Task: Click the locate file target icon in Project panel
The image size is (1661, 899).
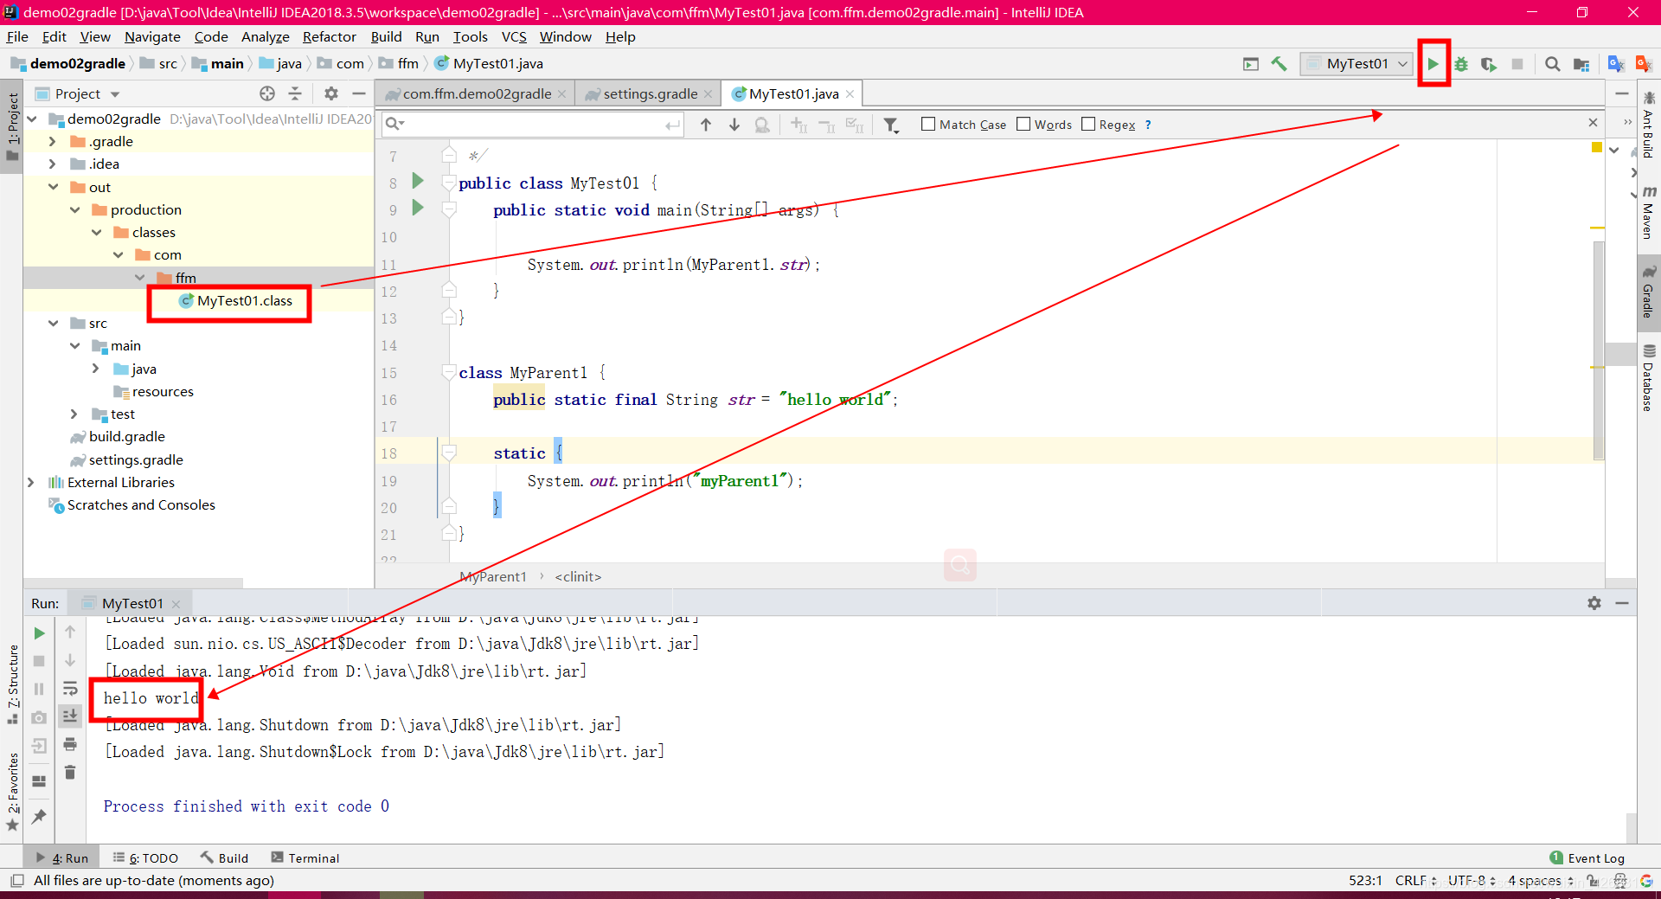Action: 267,93
